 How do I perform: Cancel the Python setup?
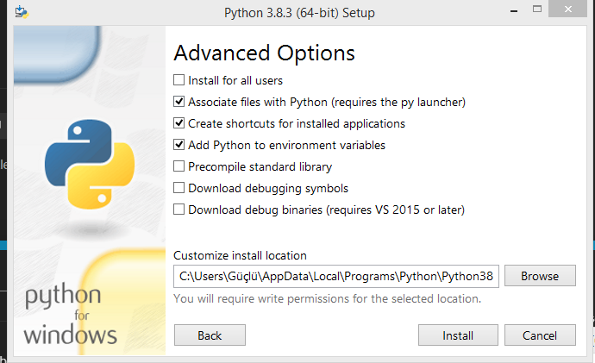(540, 335)
